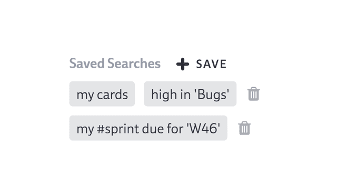The height and width of the screenshot is (189, 337).
Task: Open the saved filter for the Bugs list
Action: (190, 93)
